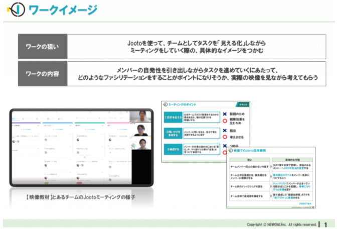
Task: Click the middle participant wearing glasses video tile
Action: coord(140,130)
